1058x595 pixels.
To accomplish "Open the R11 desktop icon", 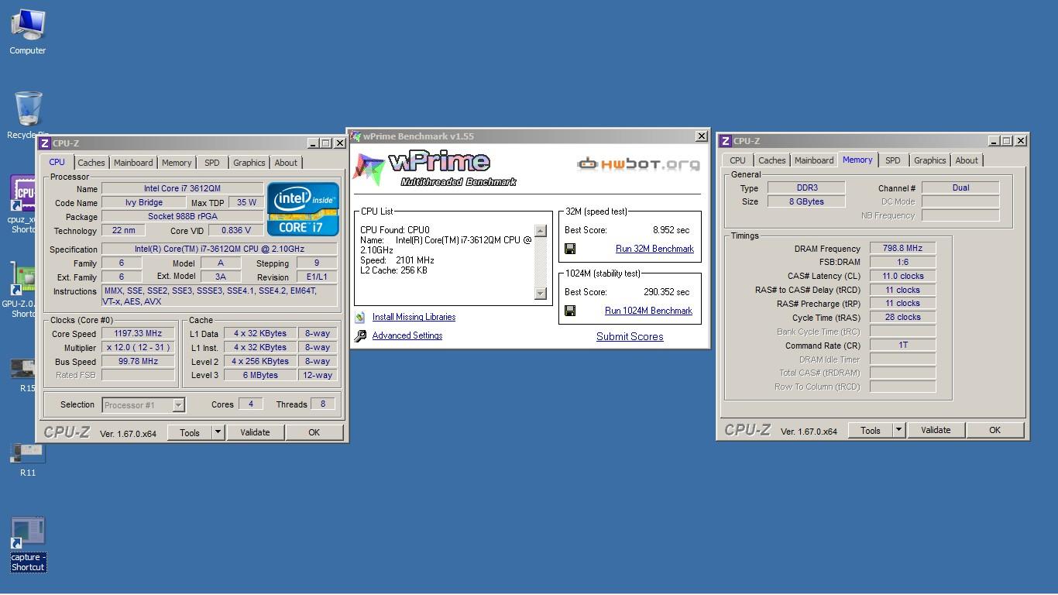I will (28, 459).
